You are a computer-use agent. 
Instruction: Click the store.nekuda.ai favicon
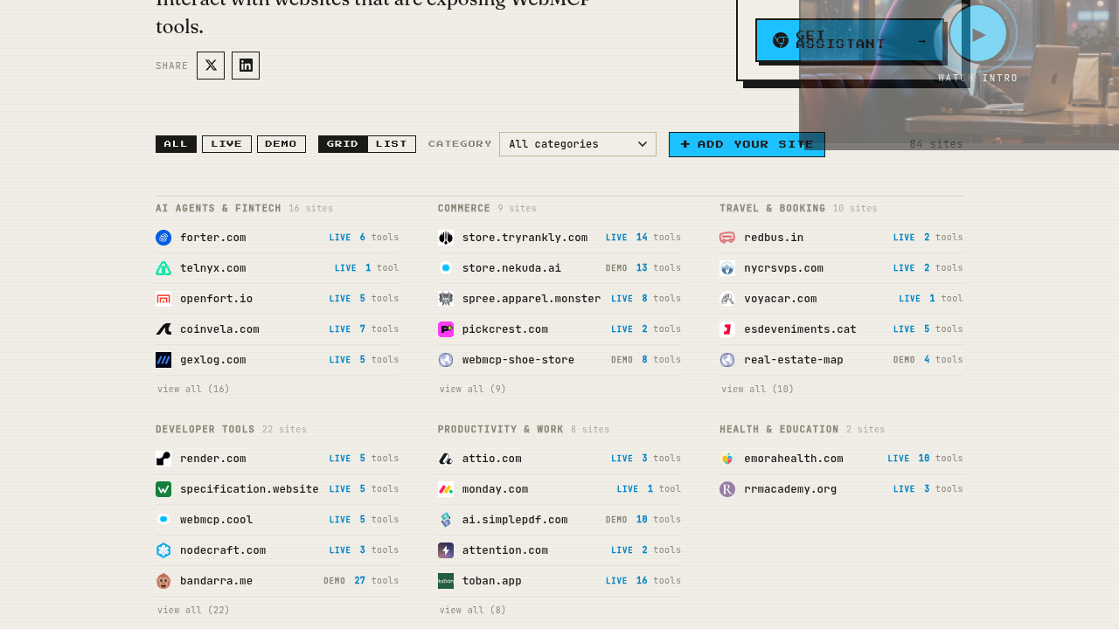tap(446, 268)
